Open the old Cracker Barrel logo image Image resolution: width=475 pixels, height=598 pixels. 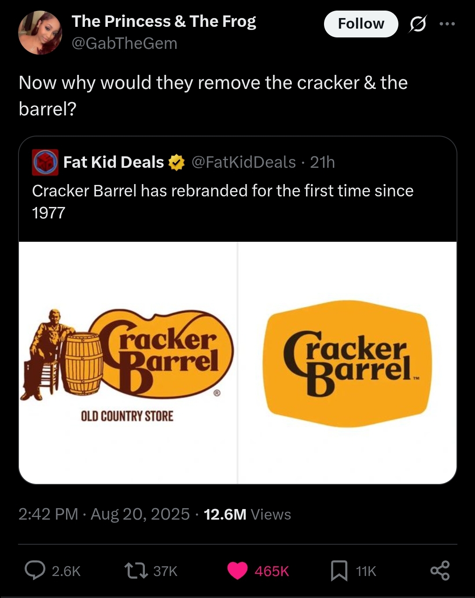click(x=128, y=362)
